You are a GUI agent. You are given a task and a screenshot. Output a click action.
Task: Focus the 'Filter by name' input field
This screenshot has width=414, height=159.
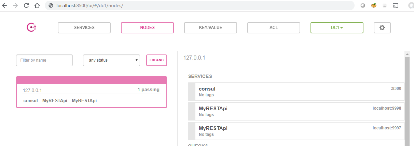coord(44,60)
